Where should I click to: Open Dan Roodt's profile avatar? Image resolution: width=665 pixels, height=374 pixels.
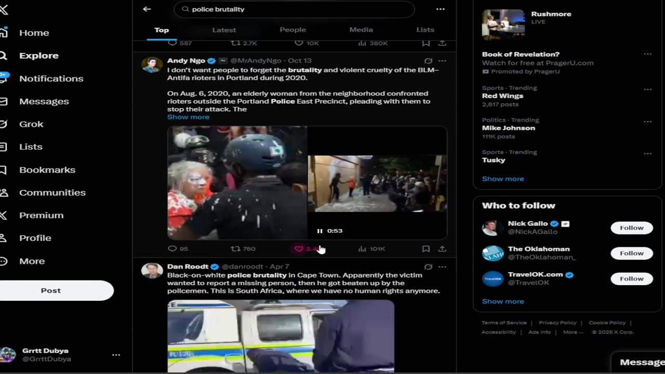tap(152, 271)
